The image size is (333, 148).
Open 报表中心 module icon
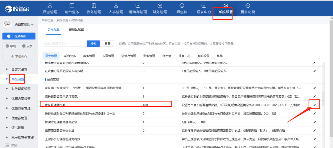(x=204, y=6)
